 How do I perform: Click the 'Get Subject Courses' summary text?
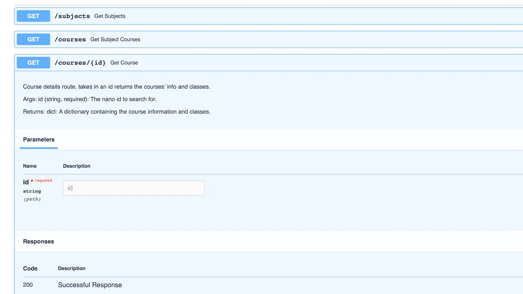(x=115, y=39)
